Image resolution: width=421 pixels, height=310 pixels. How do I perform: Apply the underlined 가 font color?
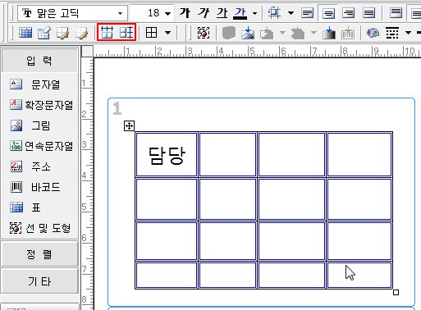(240, 13)
